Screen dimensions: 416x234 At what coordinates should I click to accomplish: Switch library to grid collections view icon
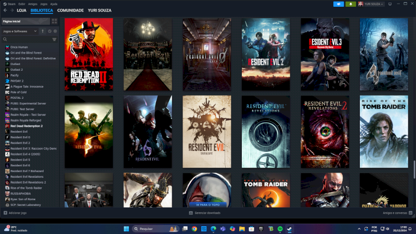54,21
